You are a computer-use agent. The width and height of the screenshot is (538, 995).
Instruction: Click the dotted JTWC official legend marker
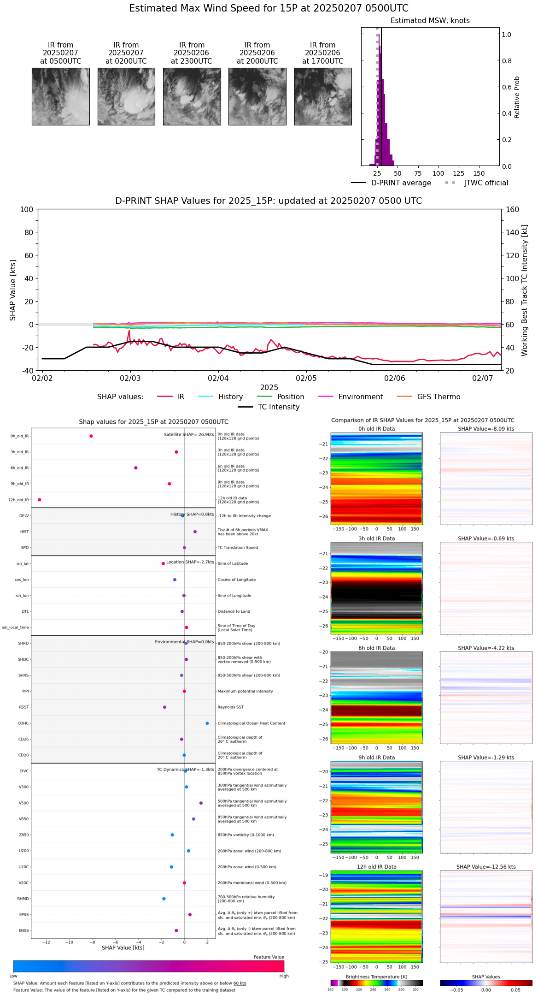pyautogui.click(x=452, y=183)
